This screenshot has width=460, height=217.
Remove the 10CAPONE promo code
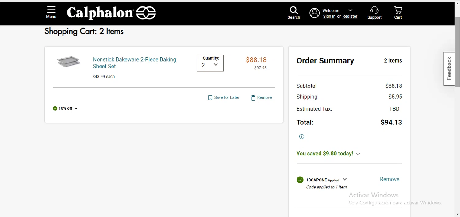tap(389, 179)
